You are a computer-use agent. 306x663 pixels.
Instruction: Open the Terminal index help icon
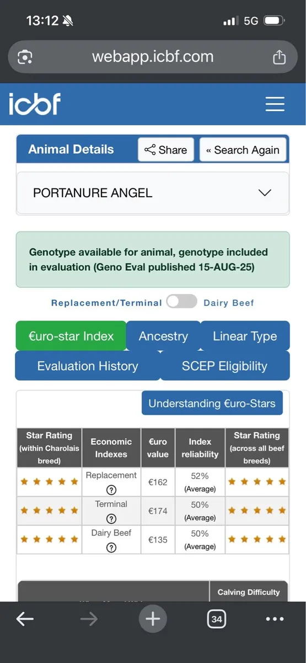point(111,519)
